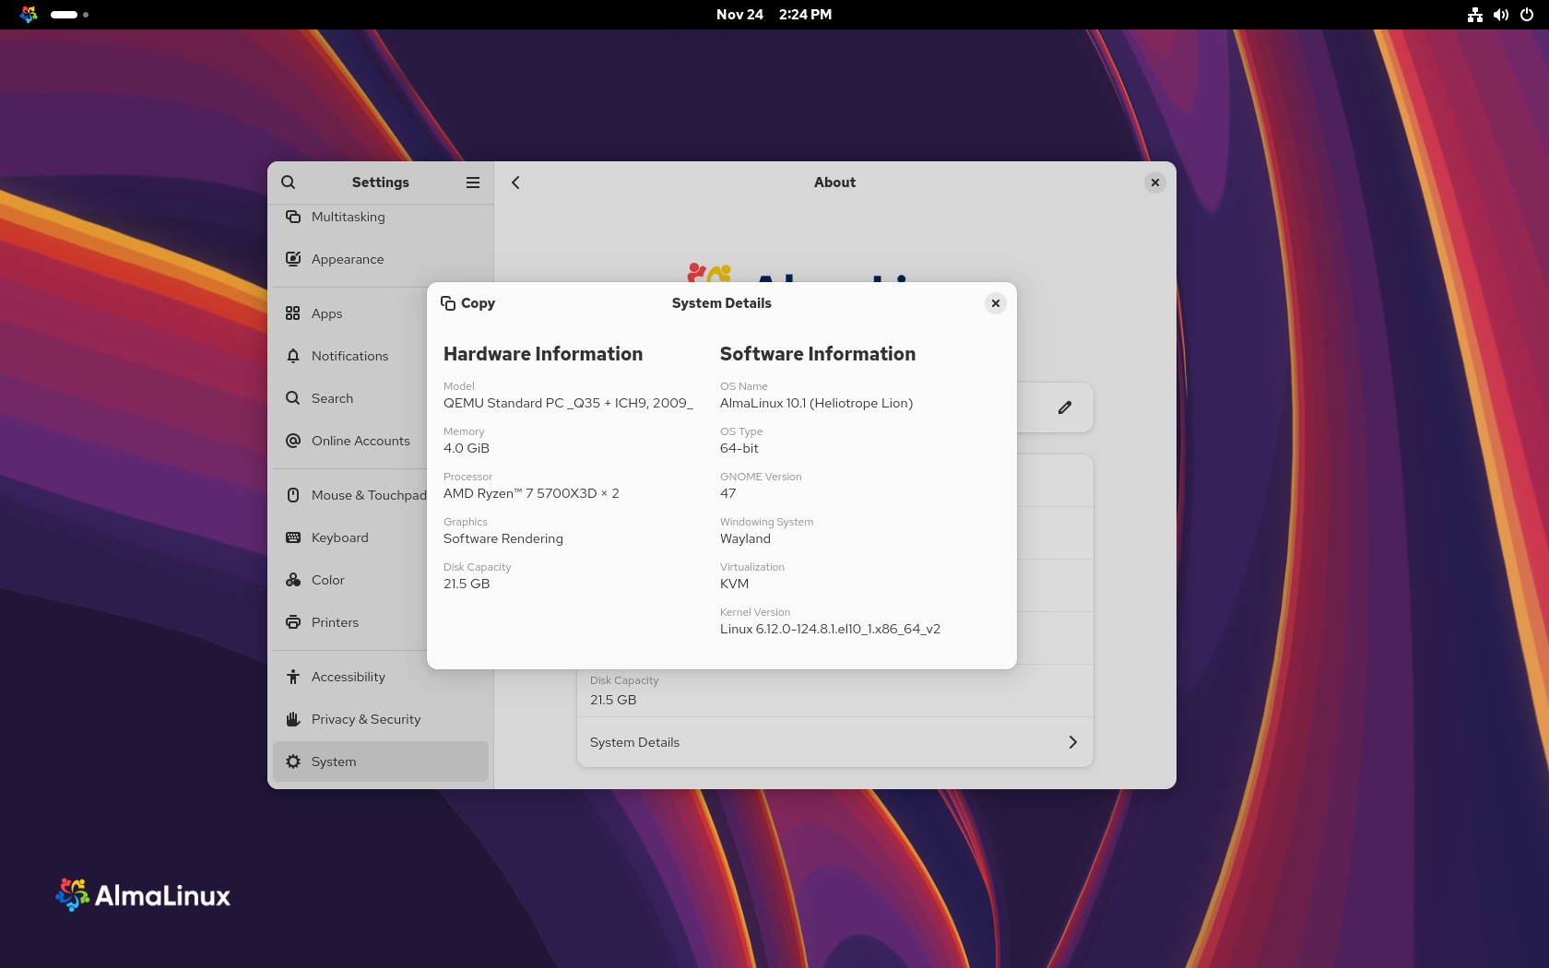Select the Keyboard icon in the sidebar
The width and height of the screenshot is (1549, 968).
coord(292,537)
